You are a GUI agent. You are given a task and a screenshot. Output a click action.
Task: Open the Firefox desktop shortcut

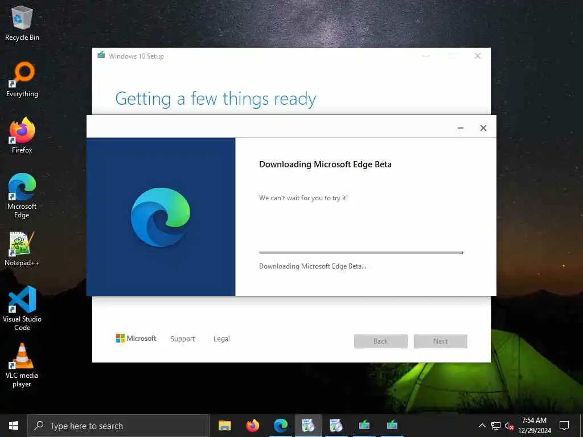pyautogui.click(x=22, y=135)
